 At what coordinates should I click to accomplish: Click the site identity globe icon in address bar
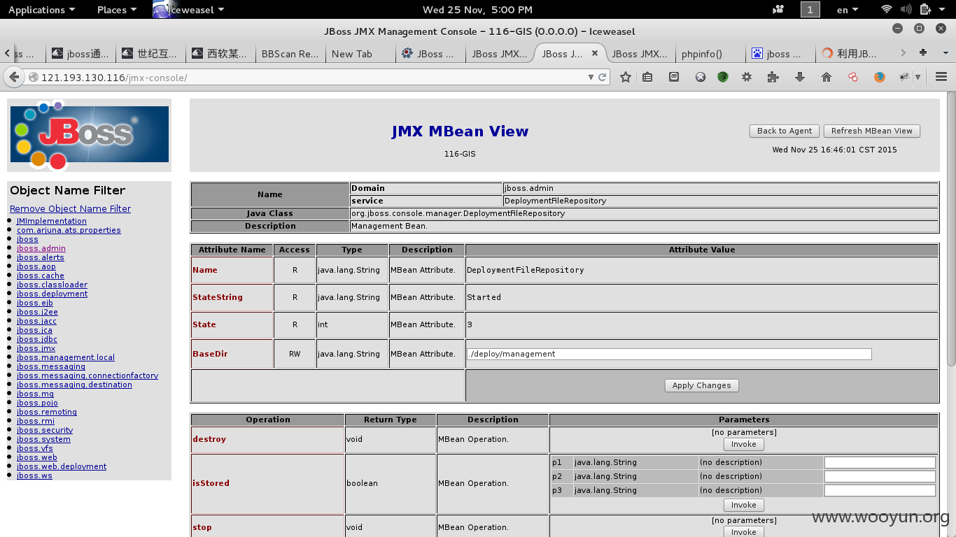33,77
